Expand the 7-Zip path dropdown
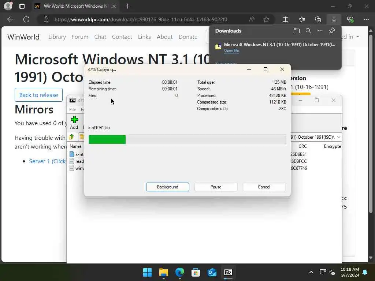 339,137
